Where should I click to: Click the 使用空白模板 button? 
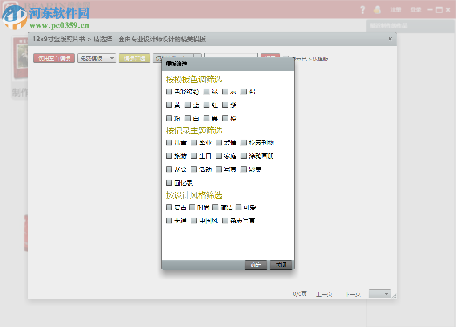pyautogui.click(x=53, y=58)
